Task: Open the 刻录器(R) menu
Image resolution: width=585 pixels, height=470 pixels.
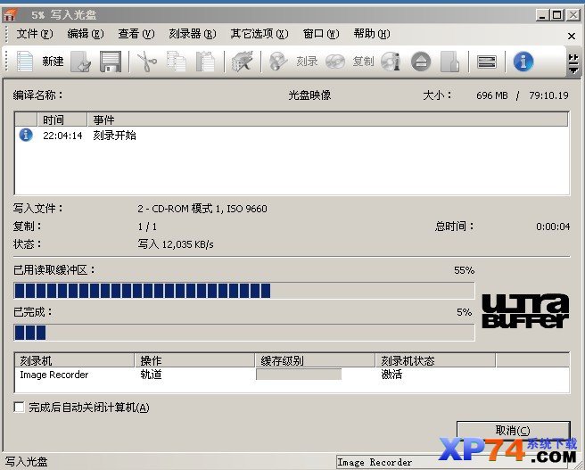Action: 193,34
